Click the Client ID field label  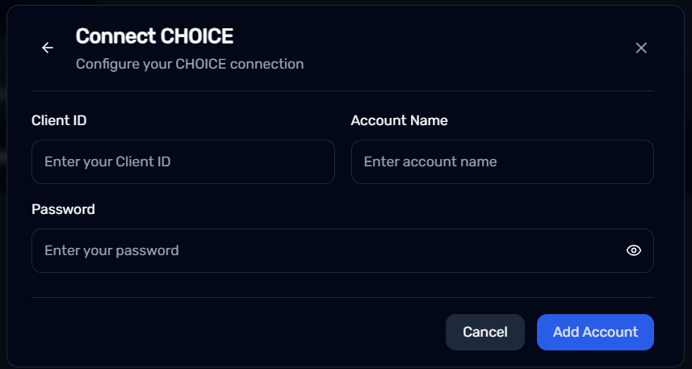59,120
